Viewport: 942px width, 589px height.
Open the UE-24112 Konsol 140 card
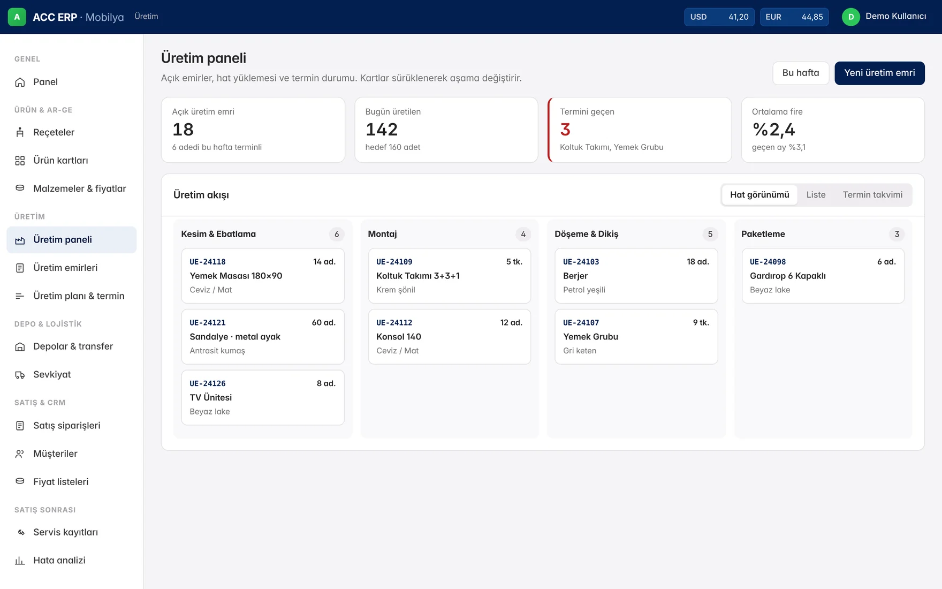[450, 337]
